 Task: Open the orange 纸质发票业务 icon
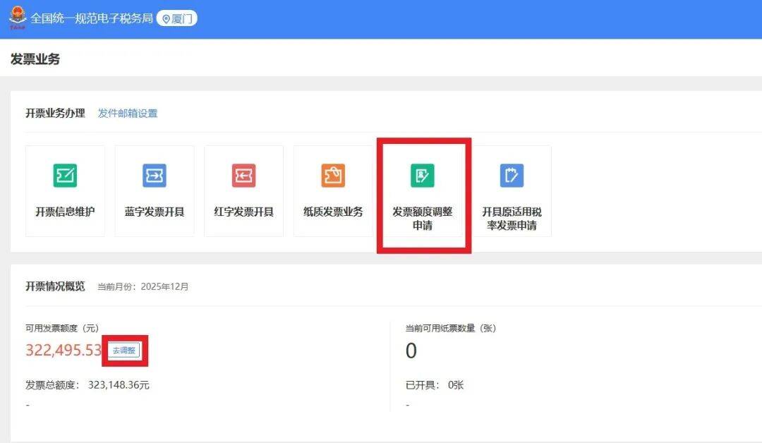tap(333, 176)
